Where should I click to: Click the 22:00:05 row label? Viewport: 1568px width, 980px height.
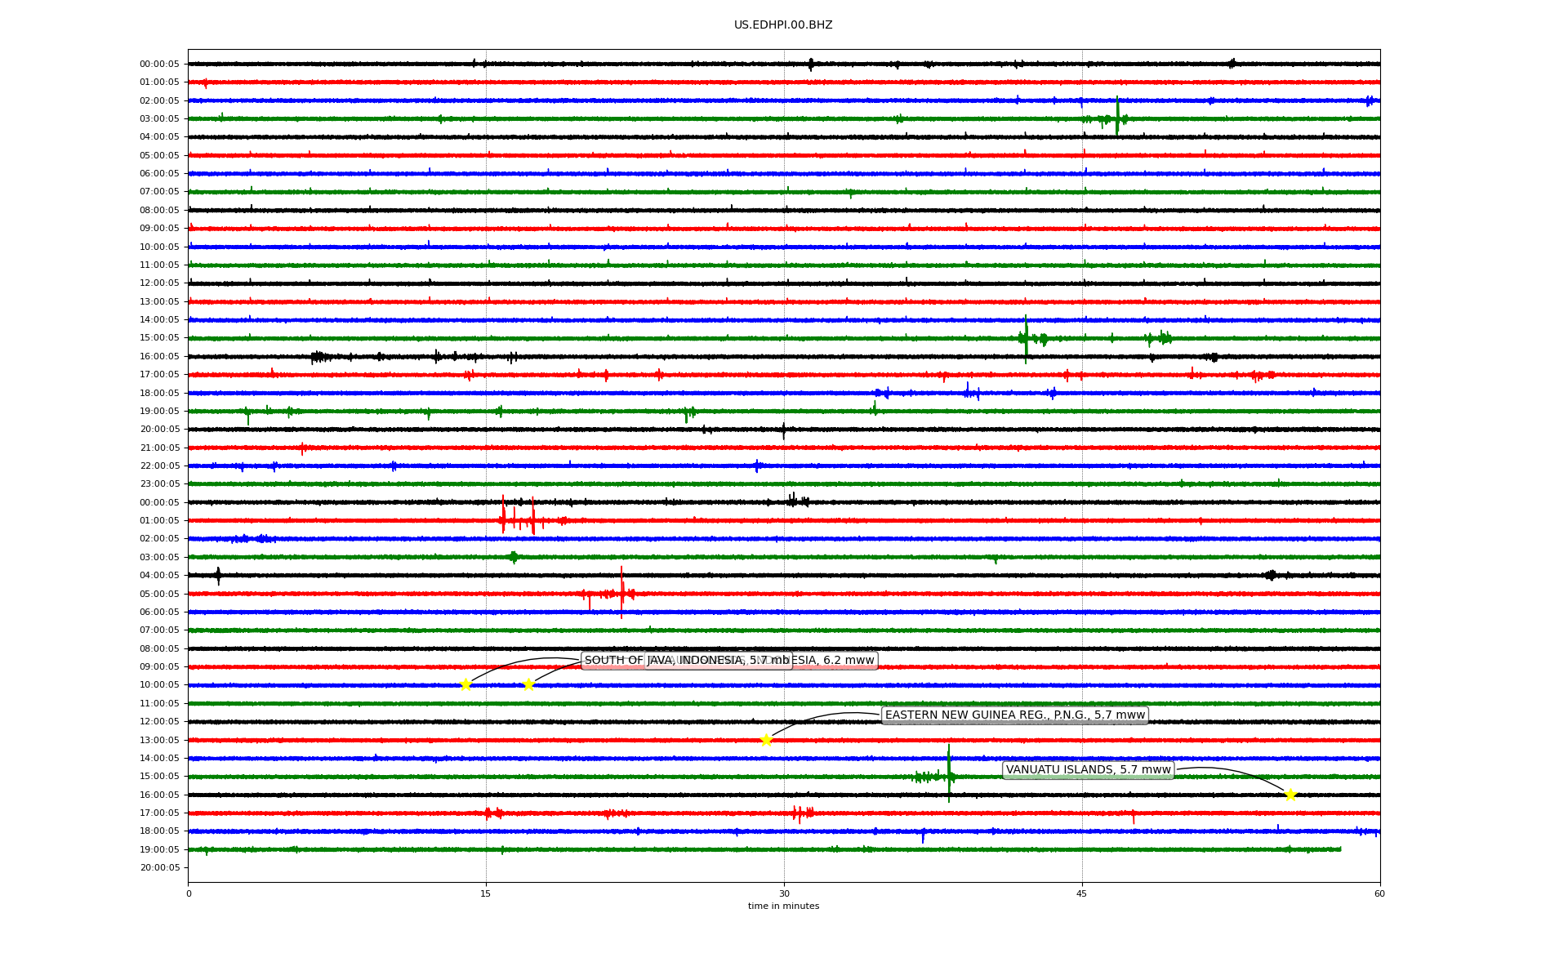(x=159, y=465)
